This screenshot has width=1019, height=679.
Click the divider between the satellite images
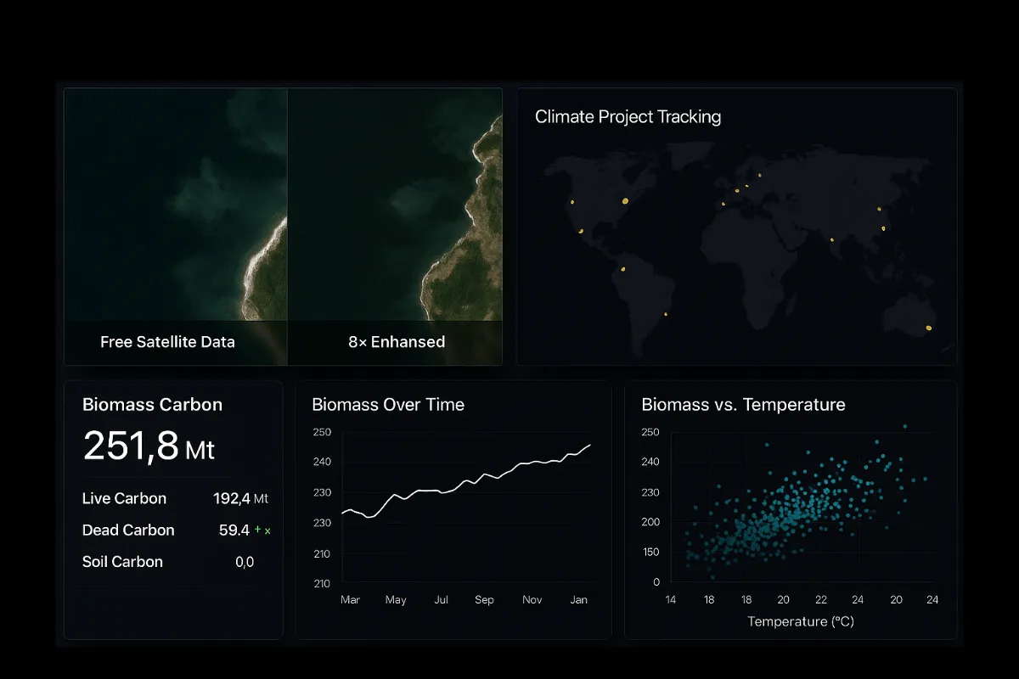click(x=288, y=227)
